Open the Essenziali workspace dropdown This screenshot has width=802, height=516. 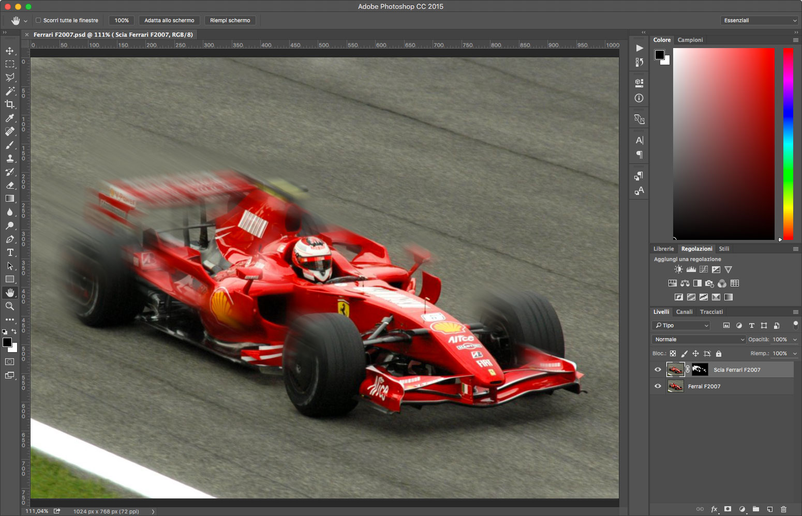(x=760, y=20)
